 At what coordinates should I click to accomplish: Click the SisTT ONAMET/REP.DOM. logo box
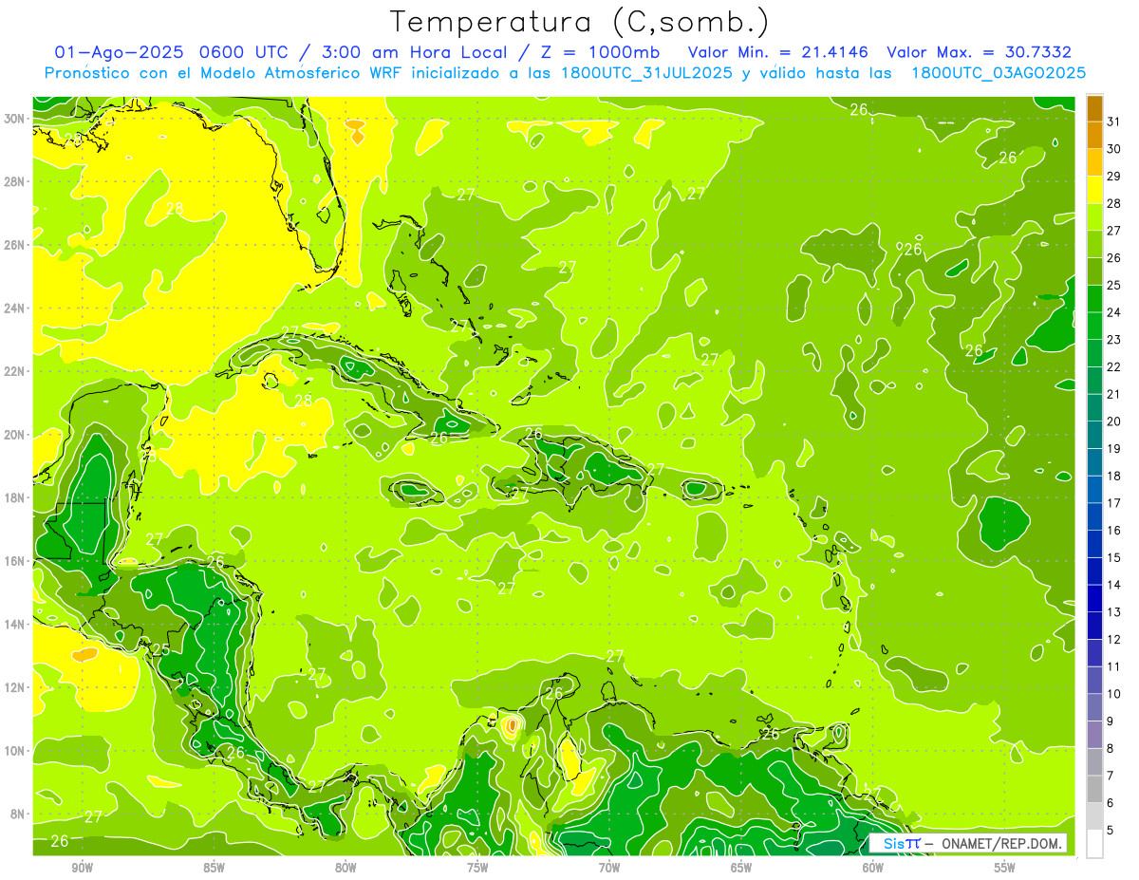[968, 843]
